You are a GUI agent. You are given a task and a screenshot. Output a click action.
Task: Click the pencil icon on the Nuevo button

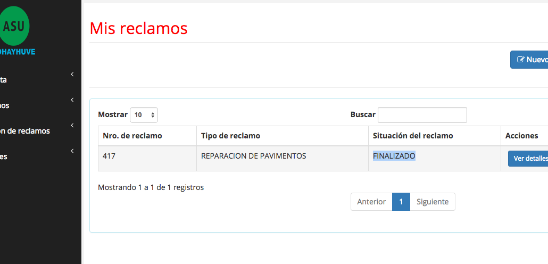(x=521, y=60)
